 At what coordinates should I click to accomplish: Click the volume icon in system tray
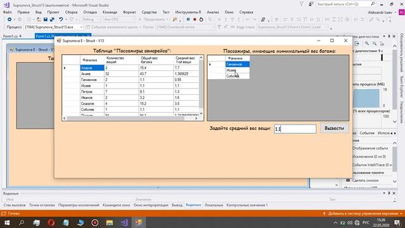350,222
